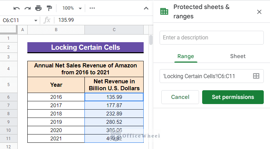Click the Annual Net Sales Revenue header cell

point(85,69)
